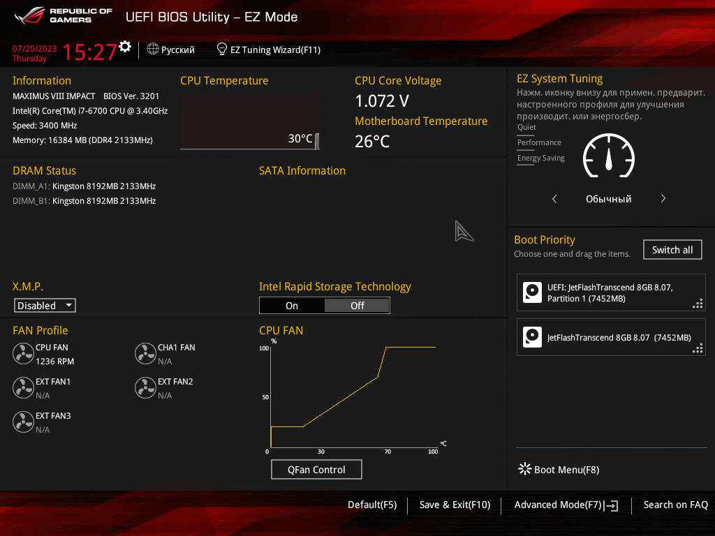Click the Switch all button
Image resolution: width=715 pixels, height=536 pixels.
tap(672, 250)
